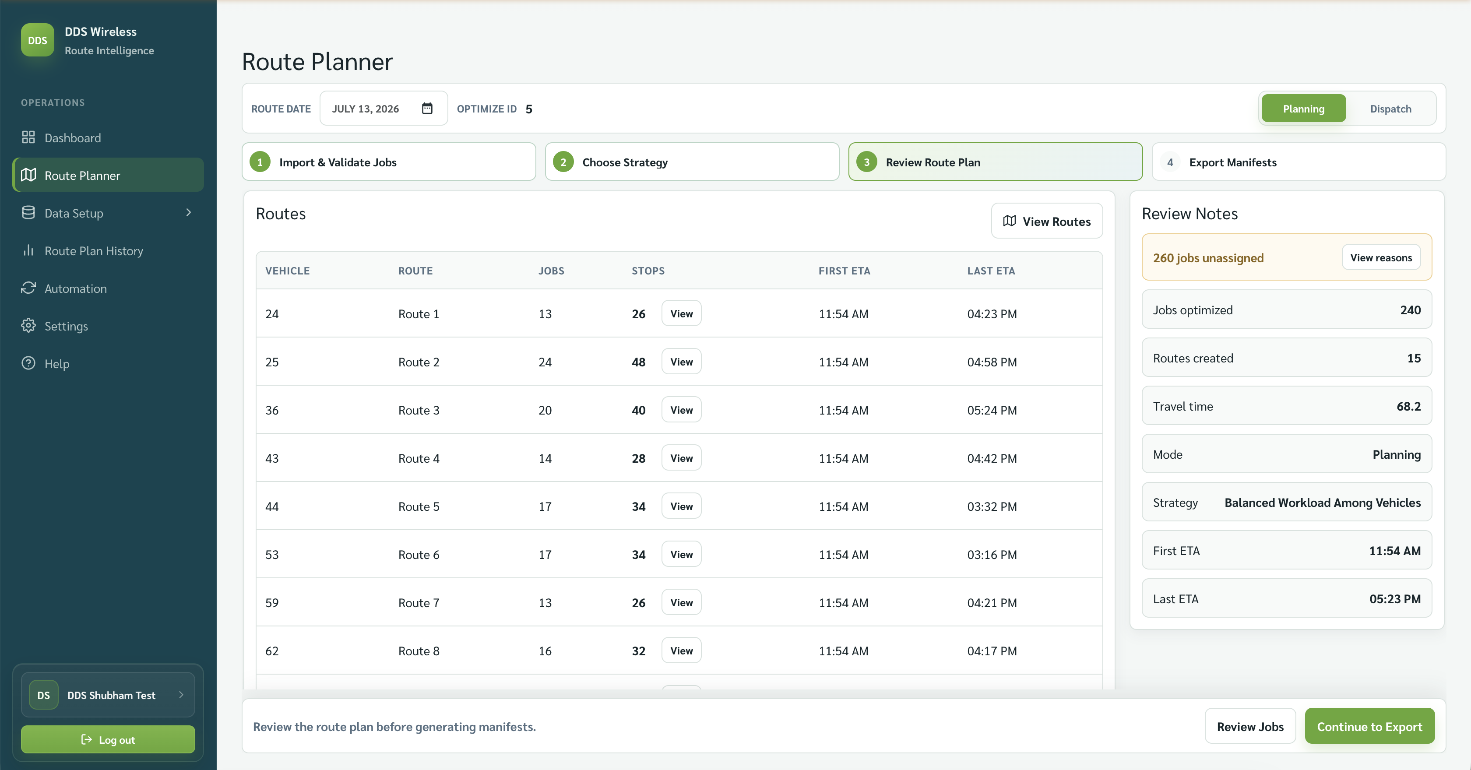Click the Data Setup database icon

click(28, 213)
